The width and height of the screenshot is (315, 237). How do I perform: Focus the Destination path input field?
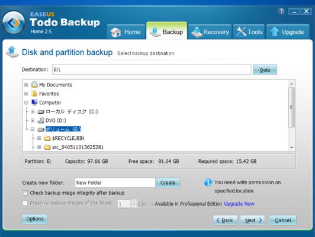[x=152, y=69]
